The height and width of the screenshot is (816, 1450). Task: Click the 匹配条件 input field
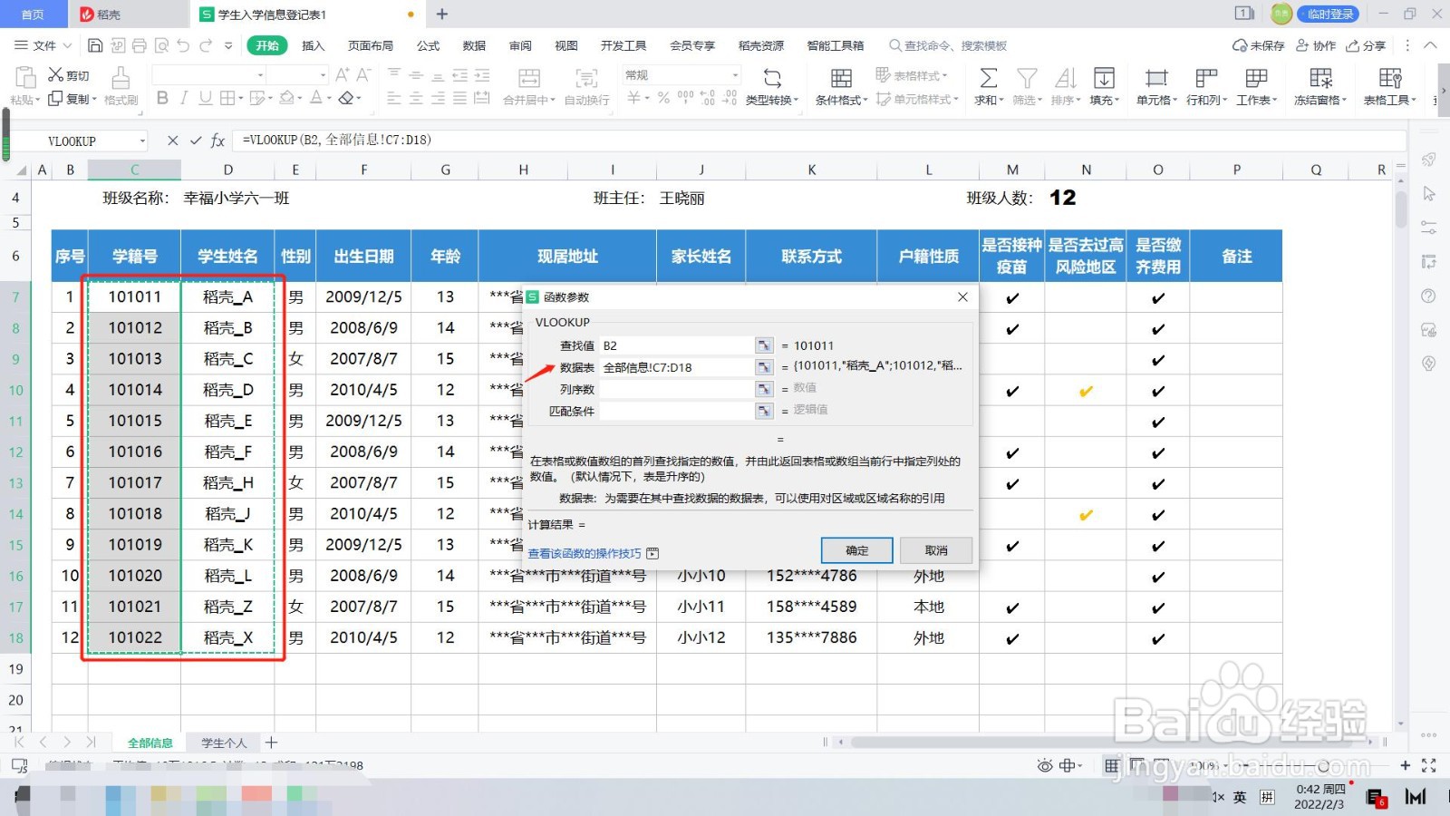click(x=676, y=411)
